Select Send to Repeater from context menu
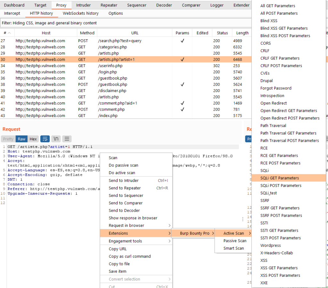 coord(125,188)
